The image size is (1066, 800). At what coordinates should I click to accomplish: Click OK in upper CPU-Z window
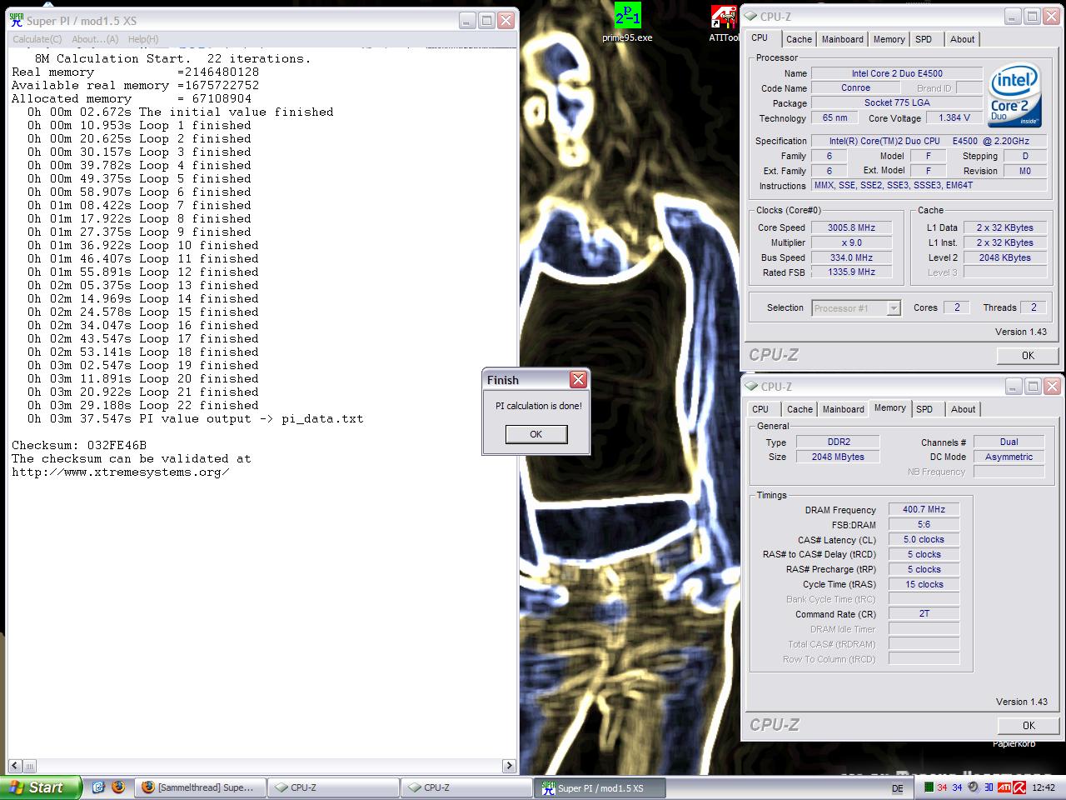coord(1028,355)
